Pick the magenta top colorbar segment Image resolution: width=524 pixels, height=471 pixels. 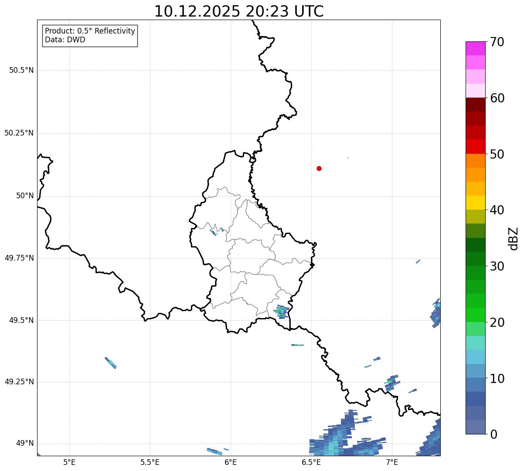pos(475,48)
